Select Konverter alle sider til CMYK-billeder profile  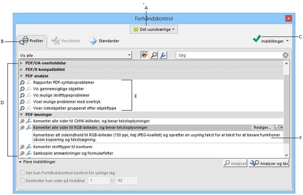[92, 121]
